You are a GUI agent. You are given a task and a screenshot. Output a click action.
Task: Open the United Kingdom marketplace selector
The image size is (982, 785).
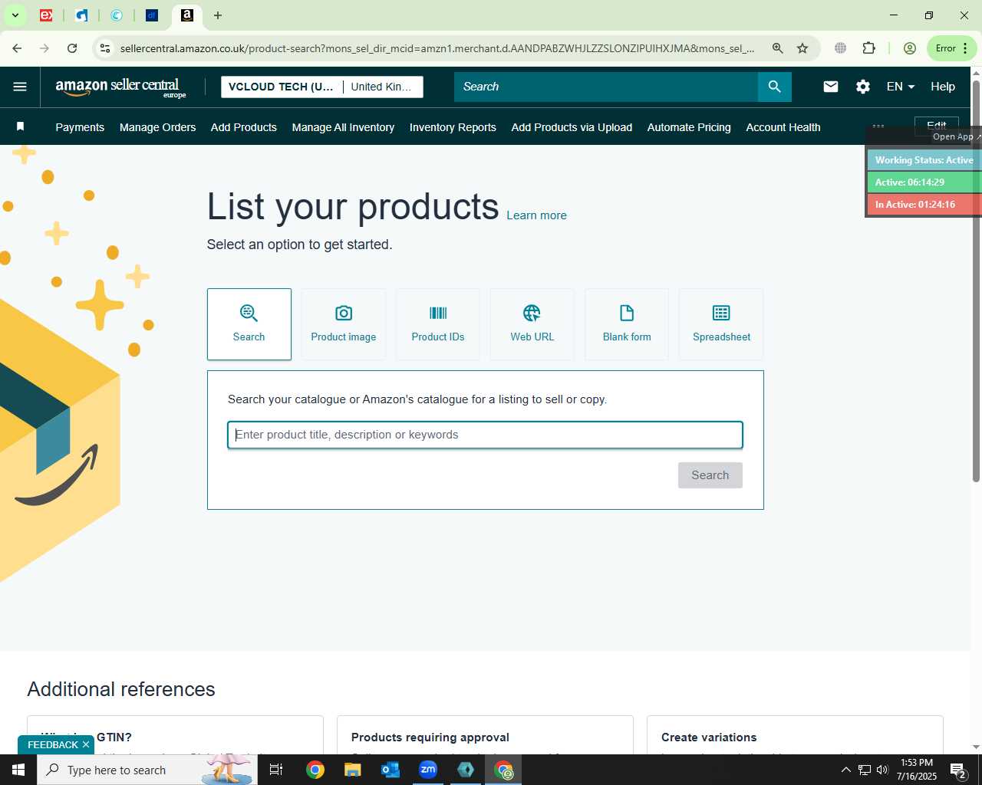pos(382,87)
